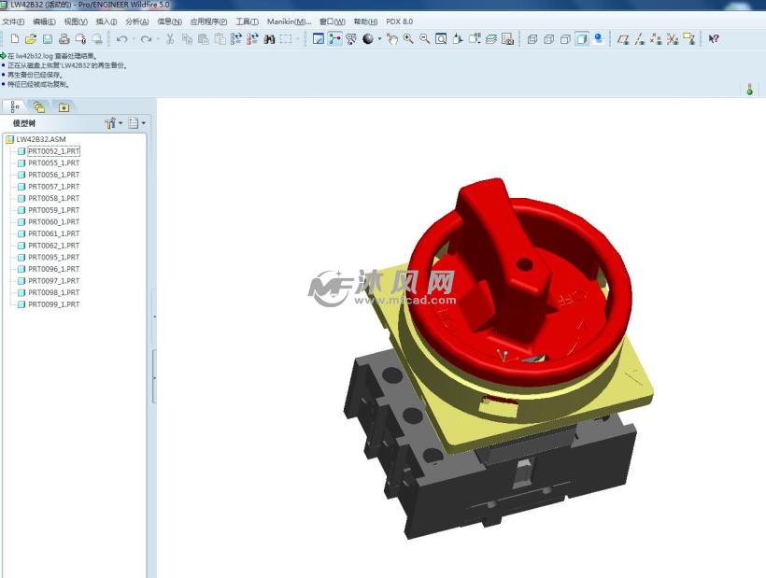The width and height of the screenshot is (766, 578).
Task: Click the Undo arrow icon
Action: 121,39
